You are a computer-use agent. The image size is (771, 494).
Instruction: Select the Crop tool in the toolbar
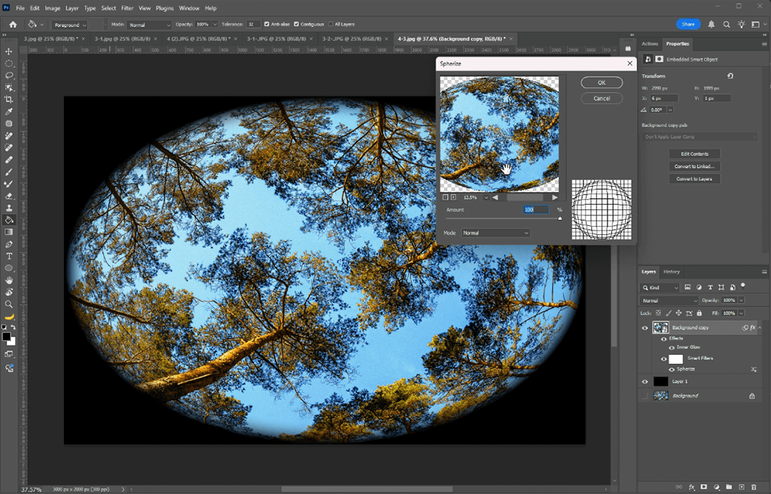(9, 99)
